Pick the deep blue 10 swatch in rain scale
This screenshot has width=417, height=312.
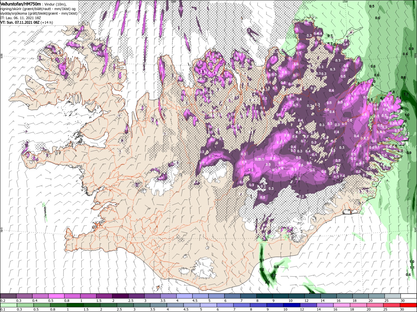pos(292,305)
